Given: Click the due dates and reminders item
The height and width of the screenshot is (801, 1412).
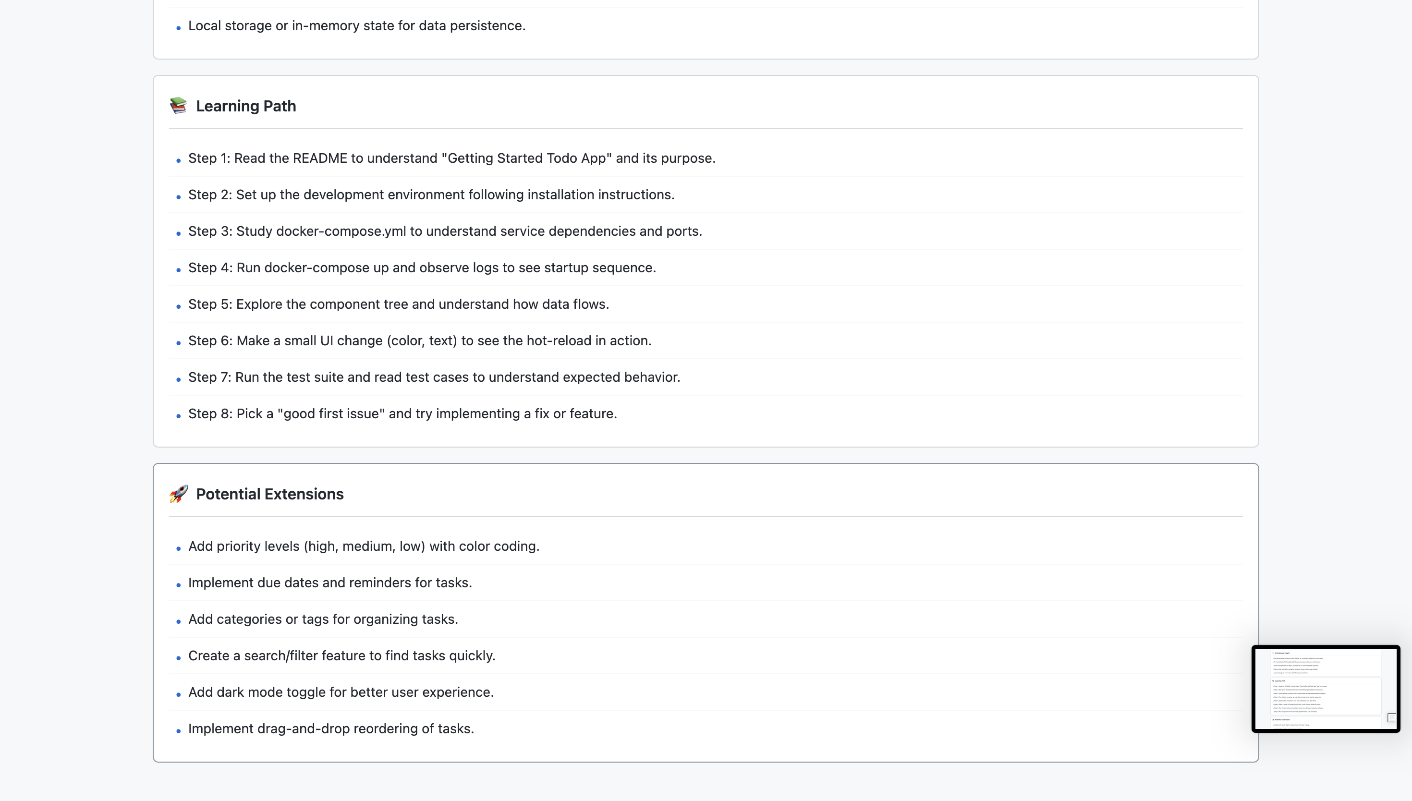Looking at the screenshot, I should click(330, 583).
